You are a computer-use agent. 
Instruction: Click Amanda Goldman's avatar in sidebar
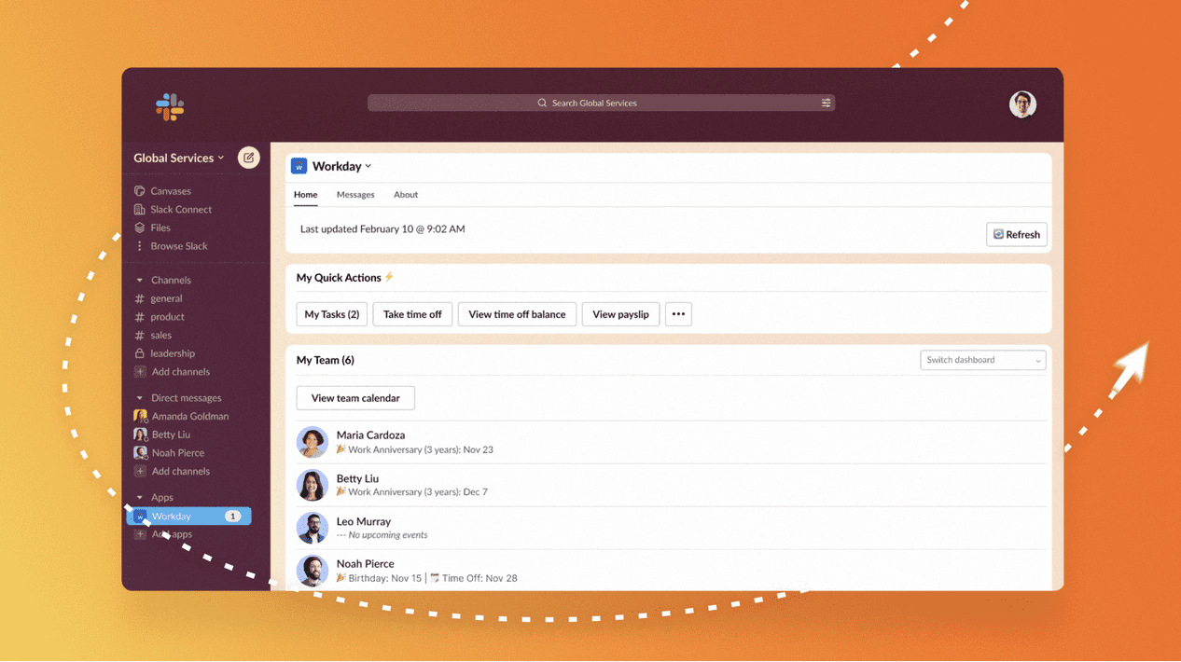(x=140, y=417)
